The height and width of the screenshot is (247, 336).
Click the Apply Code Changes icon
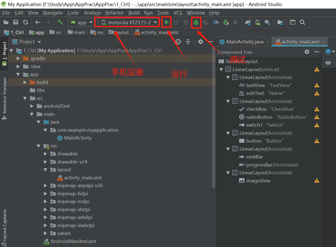[x=186, y=22]
